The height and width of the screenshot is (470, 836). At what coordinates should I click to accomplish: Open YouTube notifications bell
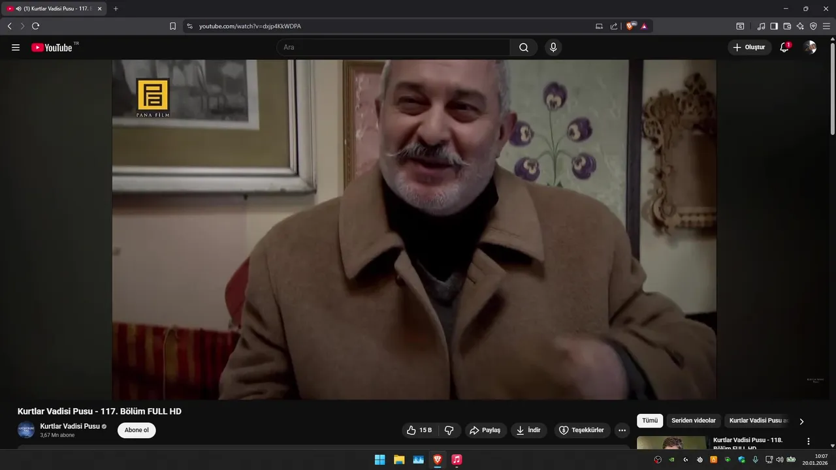[784, 48]
